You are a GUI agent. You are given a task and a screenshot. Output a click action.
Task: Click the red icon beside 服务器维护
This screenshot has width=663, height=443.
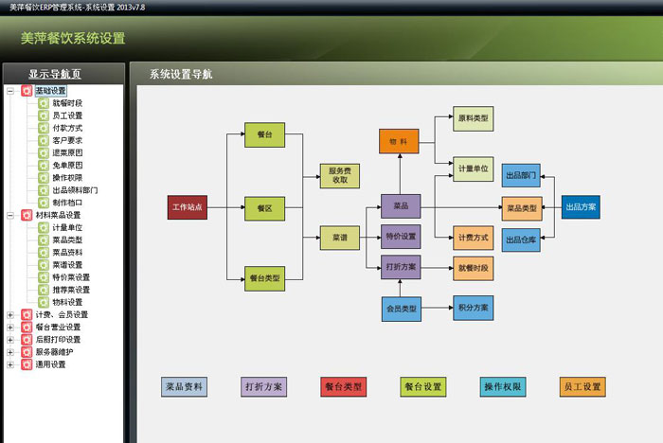point(27,351)
